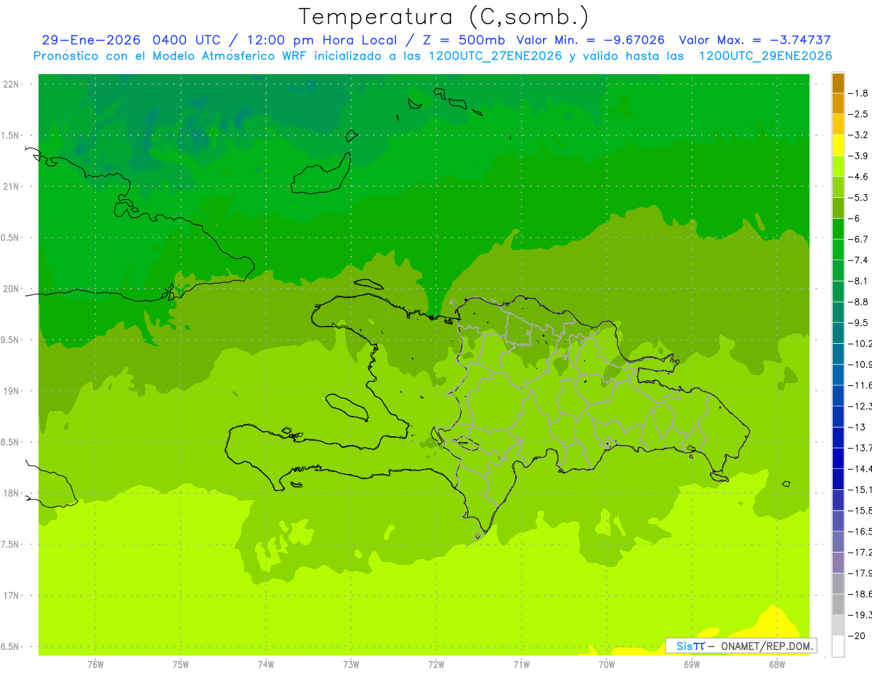Viewport: 872px width, 674px height.
Task: Click the '20N' latitude label
Action: tap(12, 289)
